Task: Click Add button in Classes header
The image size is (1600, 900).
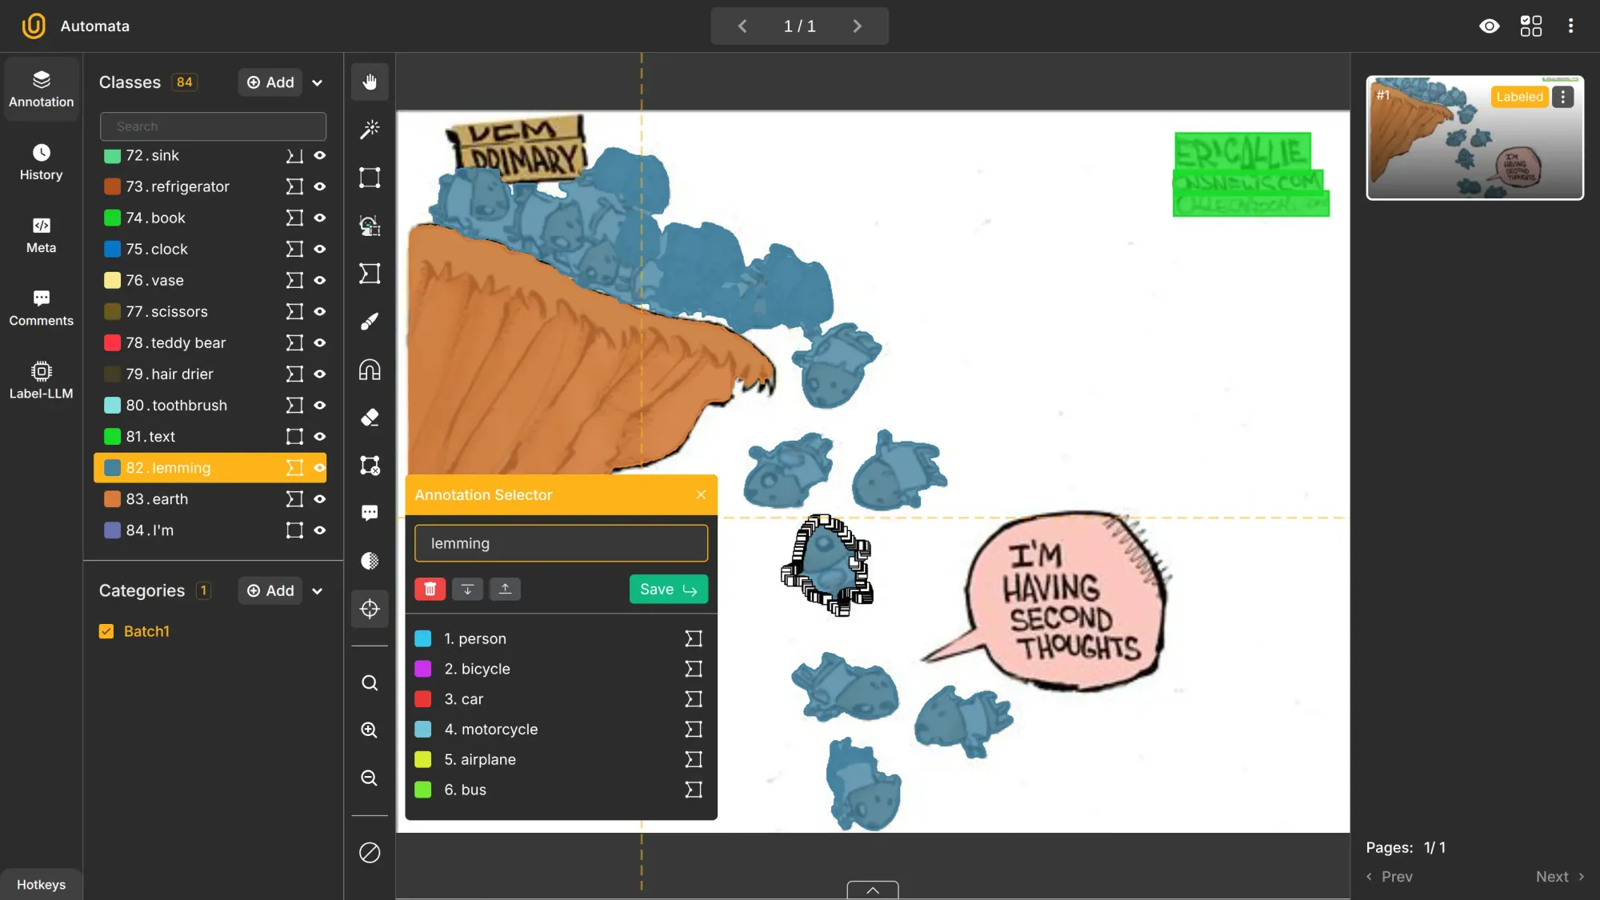Action: pyautogui.click(x=270, y=82)
